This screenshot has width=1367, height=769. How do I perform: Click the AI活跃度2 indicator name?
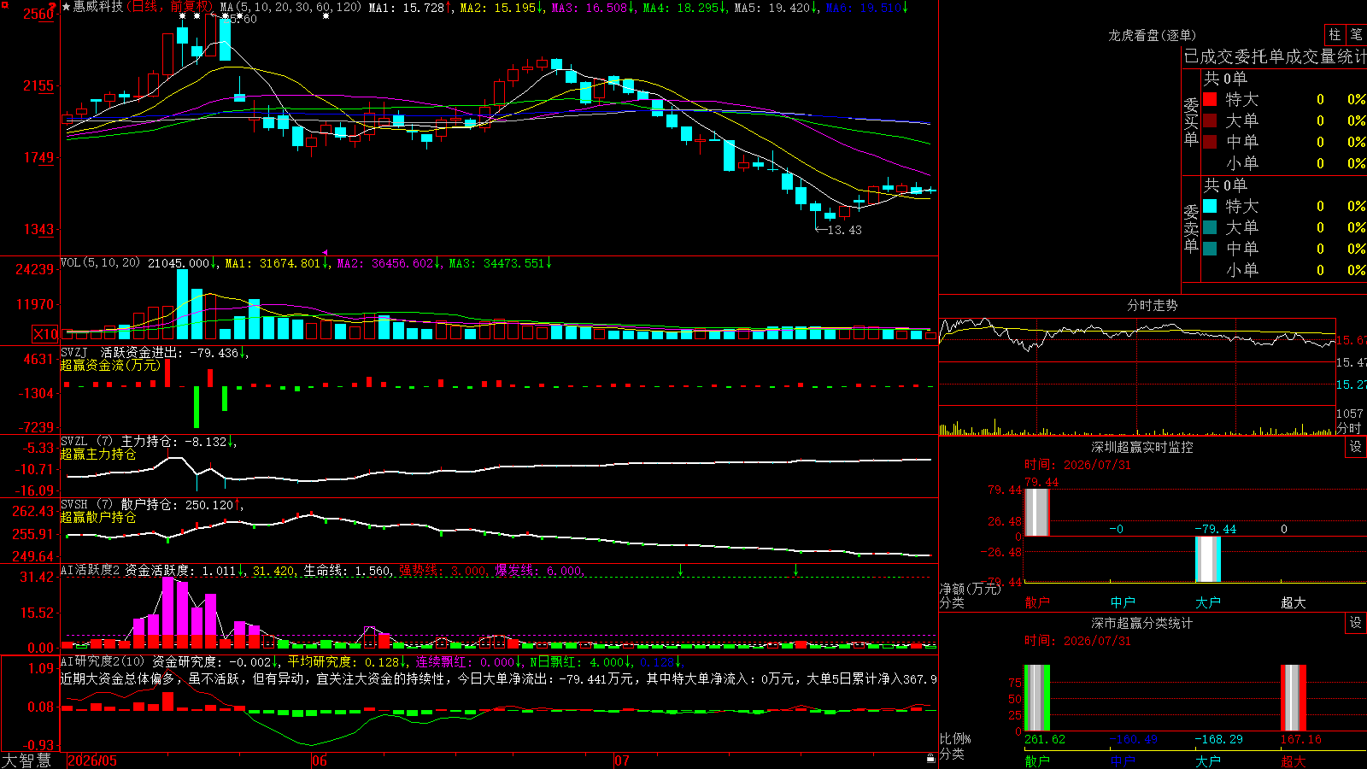(90, 570)
